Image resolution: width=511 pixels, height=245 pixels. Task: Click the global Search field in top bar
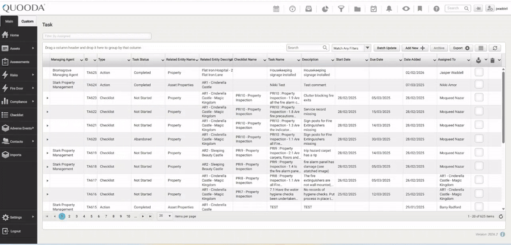tap(458, 8)
